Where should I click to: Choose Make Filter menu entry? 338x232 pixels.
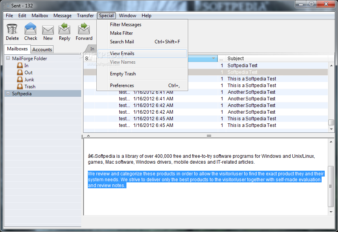click(x=142, y=33)
